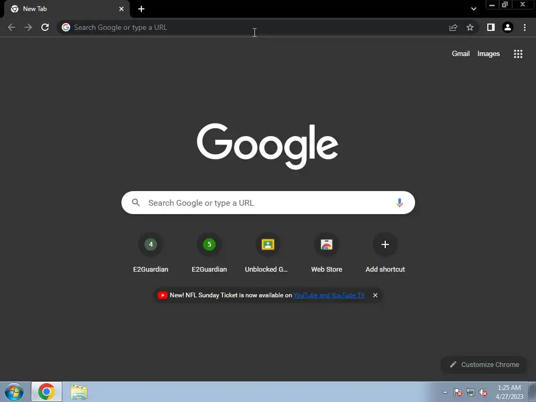Click the Google icon in address bar
536x402 pixels.
click(x=66, y=27)
